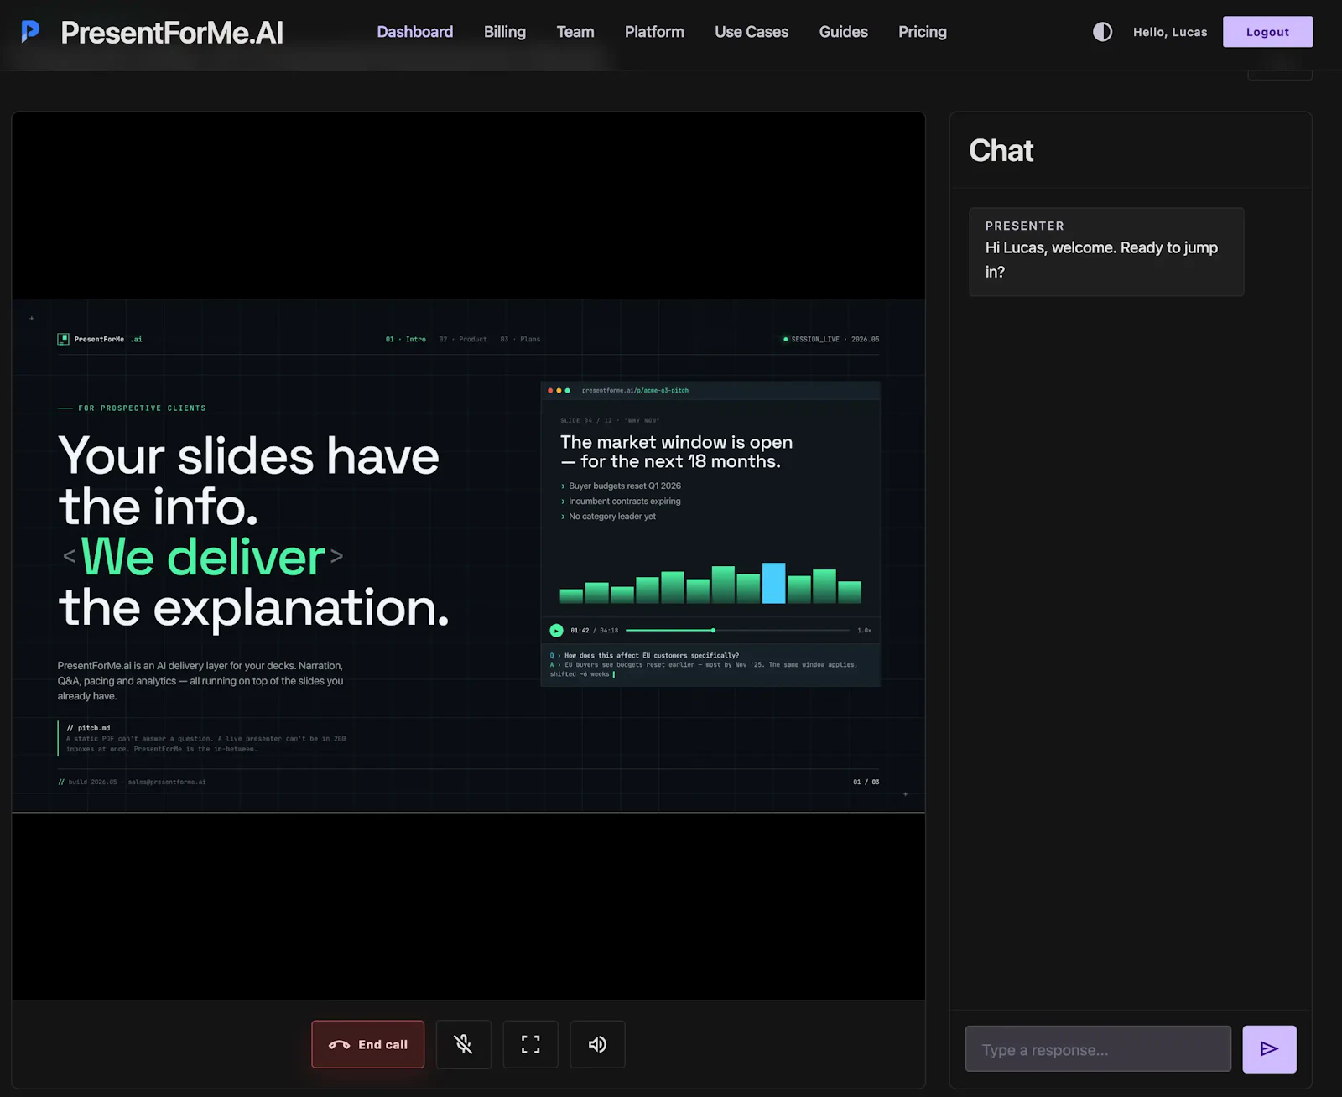Click the 1.0x playback speed label
The height and width of the screenshot is (1097, 1342).
(x=864, y=630)
